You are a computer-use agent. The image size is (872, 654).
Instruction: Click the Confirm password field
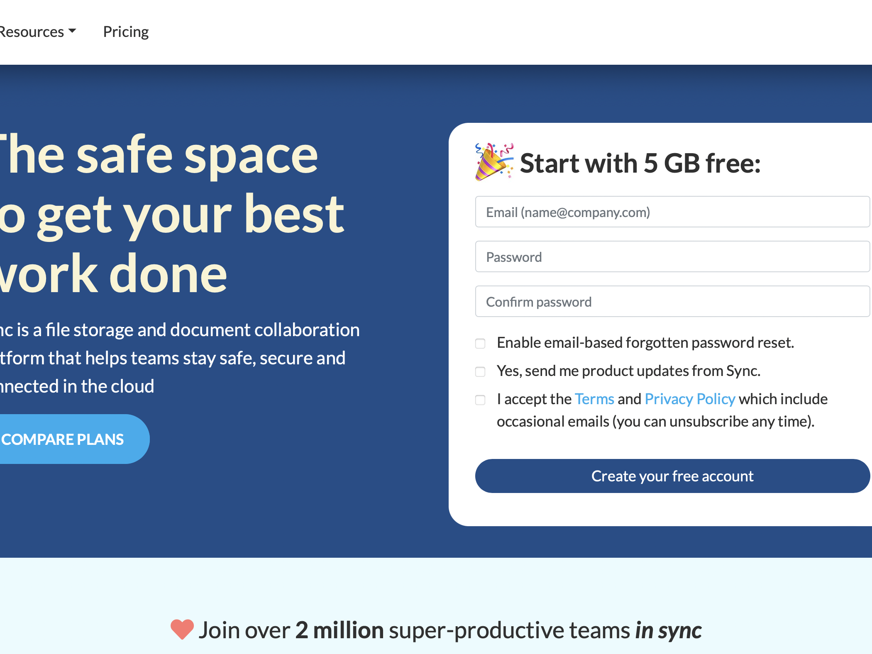pyautogui.click(x=672, y=302)
